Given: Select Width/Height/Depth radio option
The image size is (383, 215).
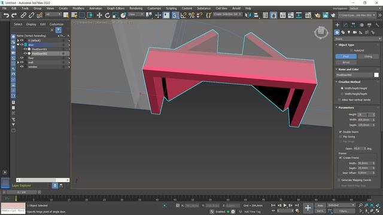Looking at the screenshot, I should (342, 94).
